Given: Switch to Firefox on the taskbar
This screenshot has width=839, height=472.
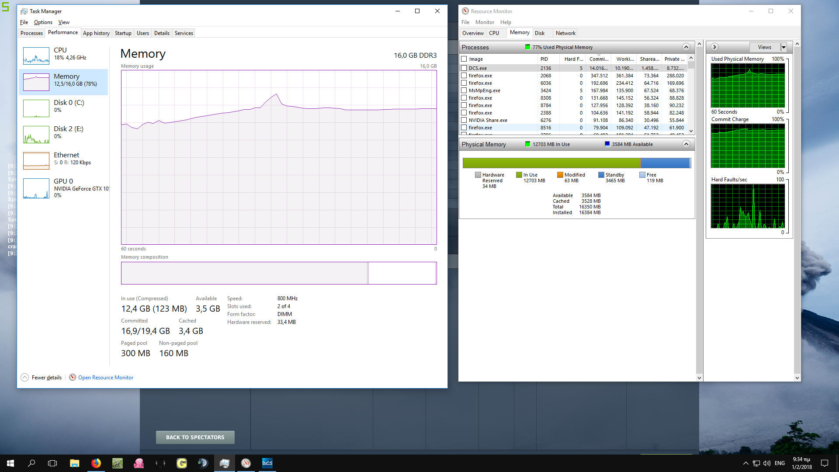Looking at the screenshot, I should tap(96, 463).
